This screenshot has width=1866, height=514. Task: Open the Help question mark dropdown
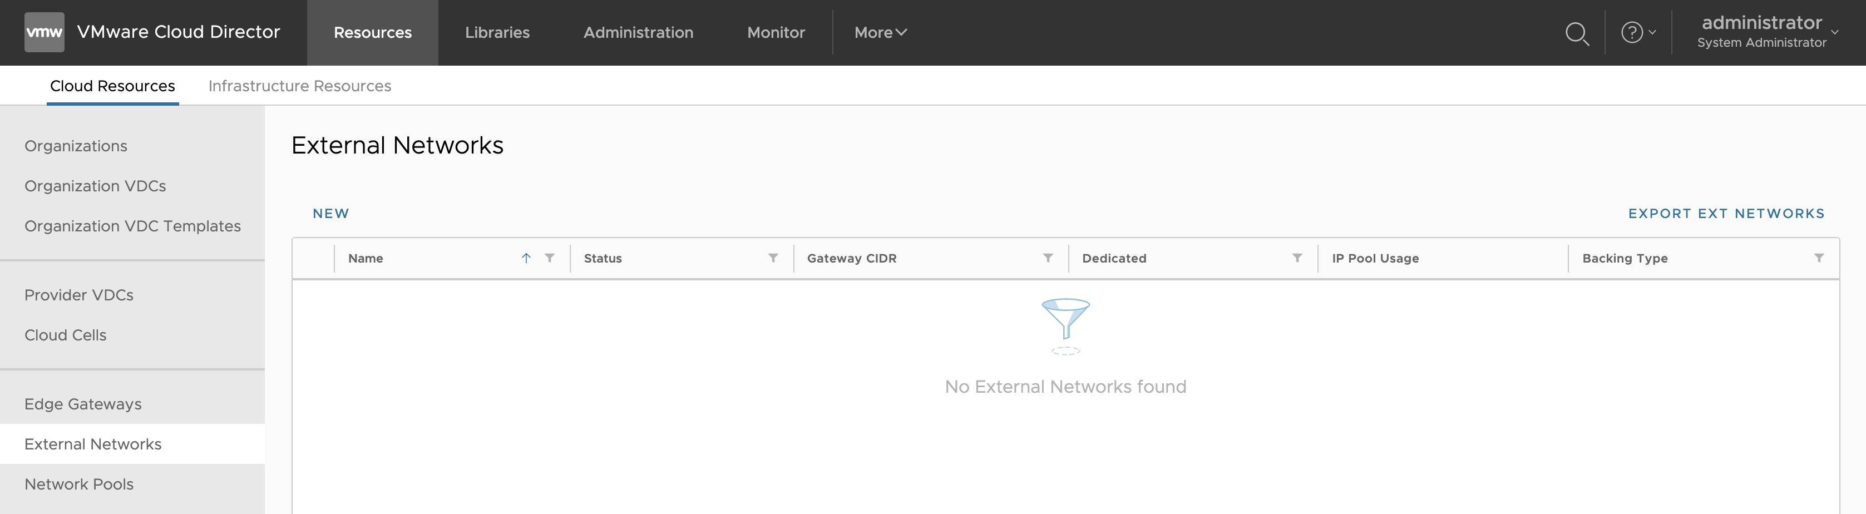pyautogui.click(x=1638, y=33)
